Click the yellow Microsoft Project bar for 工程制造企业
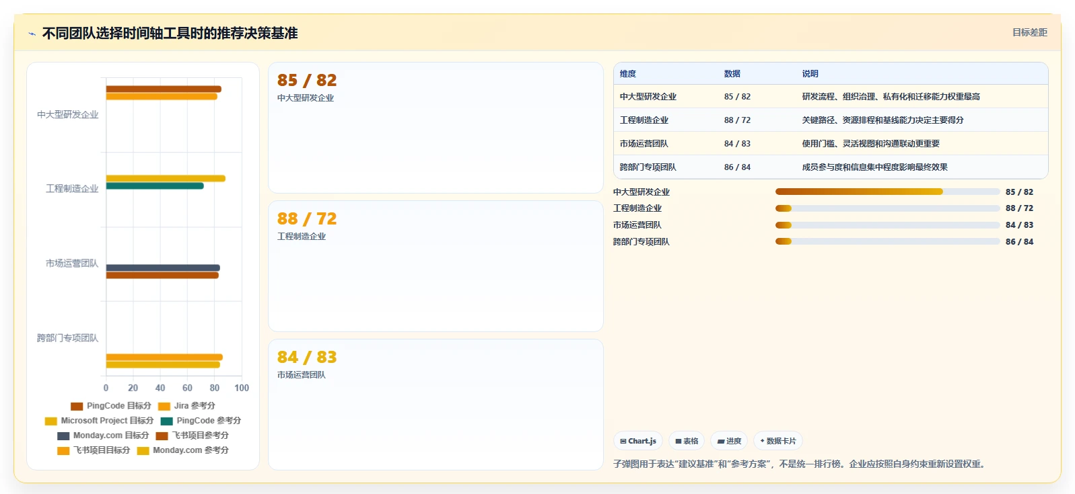This screenshot has width=1075, height=494. tap(166, 178)
